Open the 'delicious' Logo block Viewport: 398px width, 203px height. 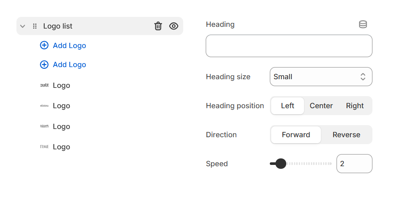[x=61, y=106]
